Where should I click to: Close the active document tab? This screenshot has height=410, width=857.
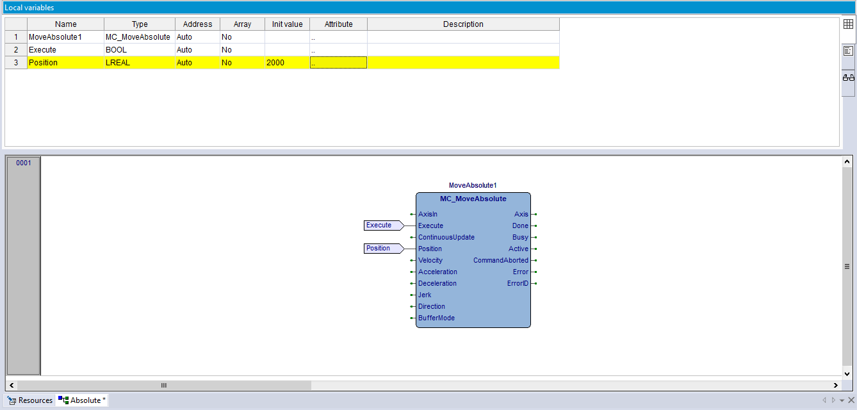[x=851, y=400]
